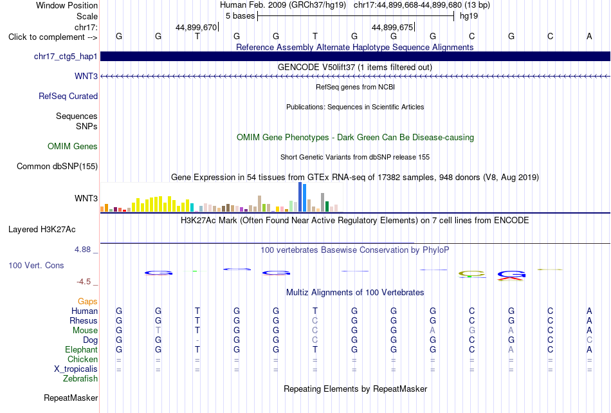Click the Sequences publications track label
The image size is (611, 413).
[77, 116]
